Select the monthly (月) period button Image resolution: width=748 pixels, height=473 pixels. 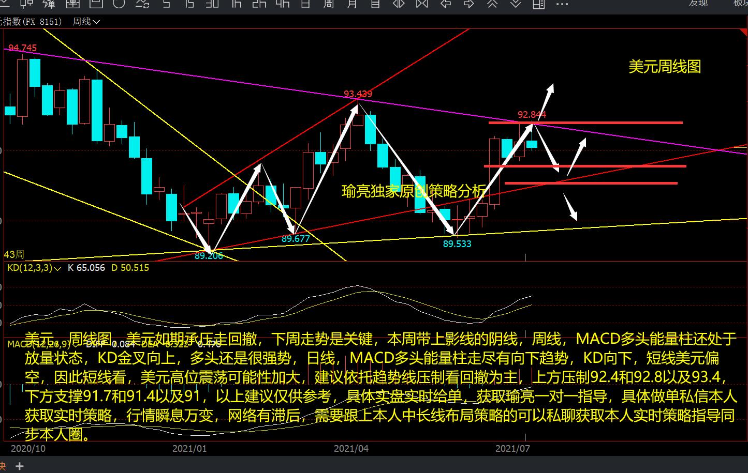(x=352, y=4)
